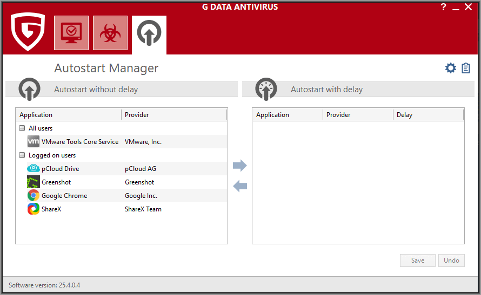
Task: Switch to the virus protection biohazard tab
Action: 110,33
